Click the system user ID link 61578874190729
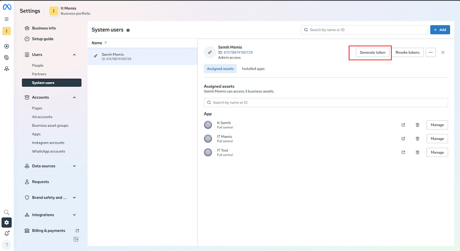The height and width of the screenshot is (251, 460). [x=238, y=53]
